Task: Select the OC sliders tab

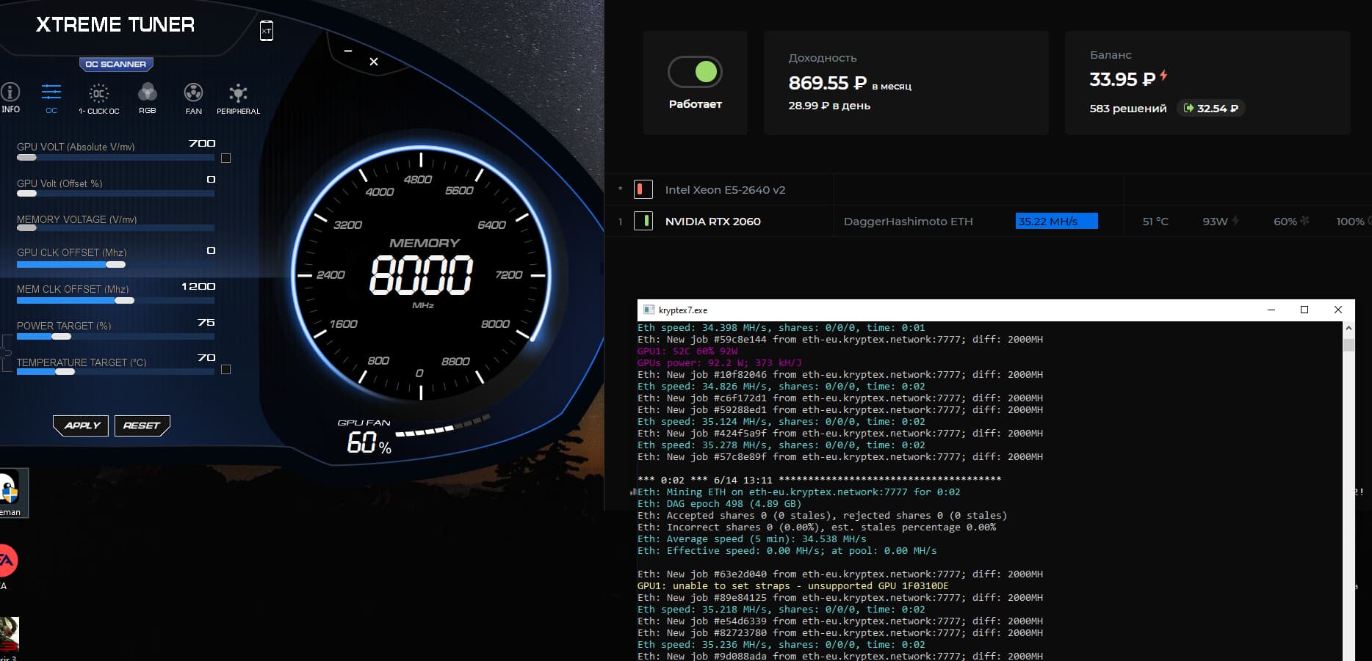Action: pyautogui.click(x=51, y=98)
